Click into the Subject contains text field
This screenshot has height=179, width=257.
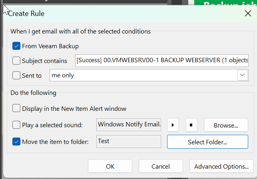[x=161, y=61]
